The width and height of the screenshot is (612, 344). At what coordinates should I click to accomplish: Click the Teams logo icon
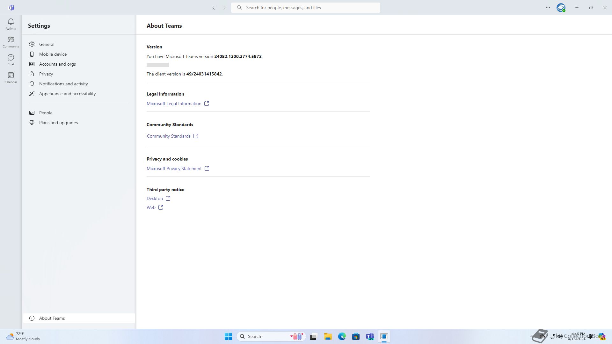tap(11, 8)
